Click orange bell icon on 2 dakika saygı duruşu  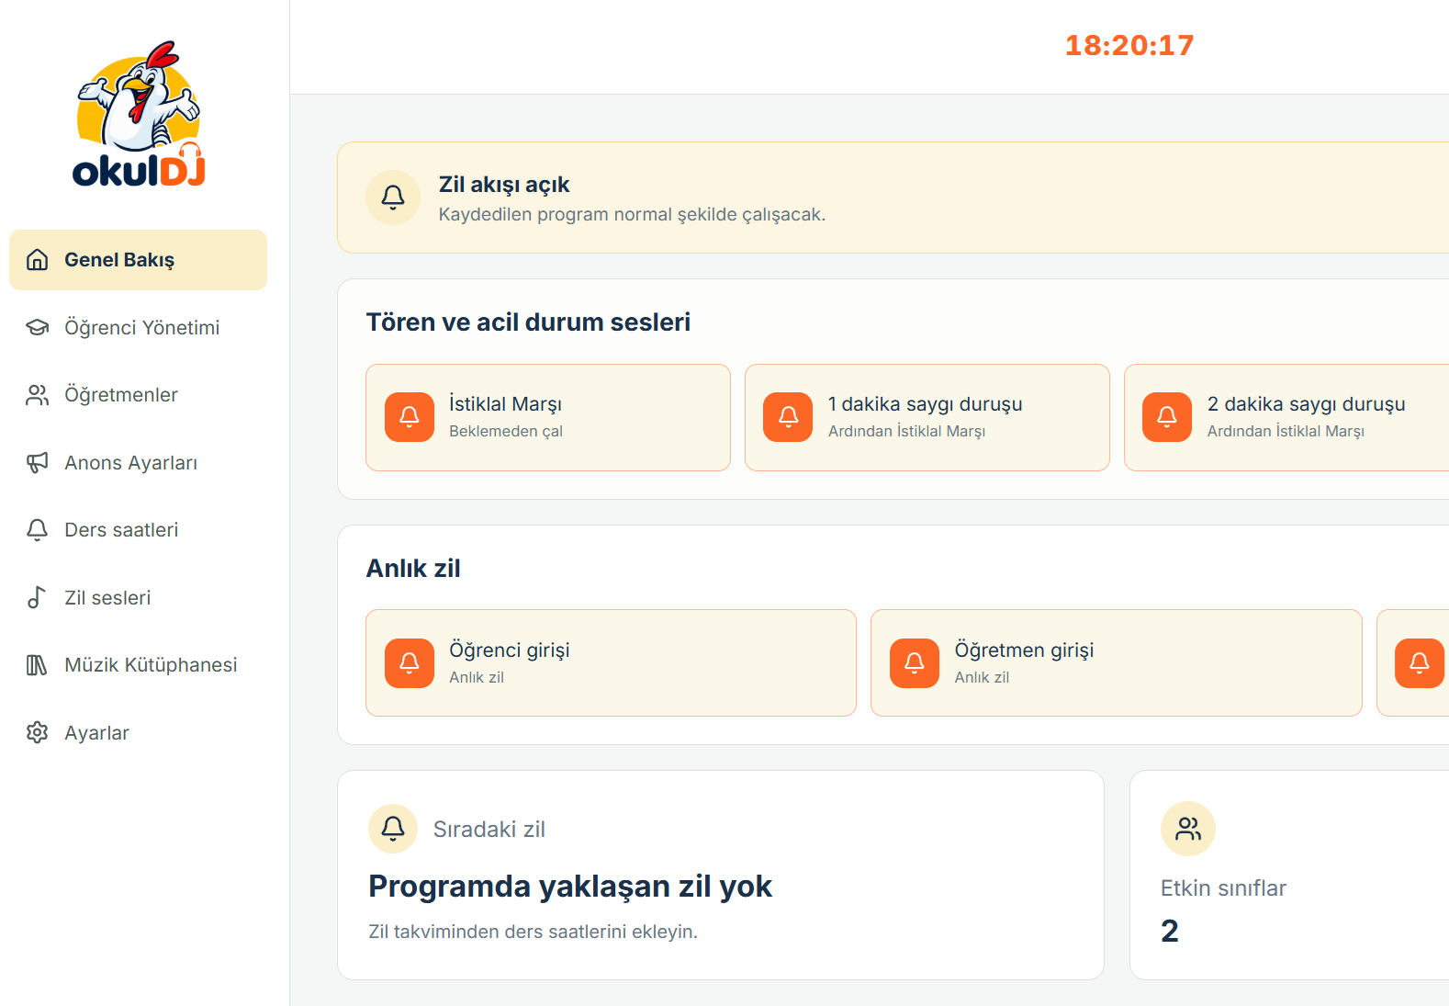[x=1167, y=417]
